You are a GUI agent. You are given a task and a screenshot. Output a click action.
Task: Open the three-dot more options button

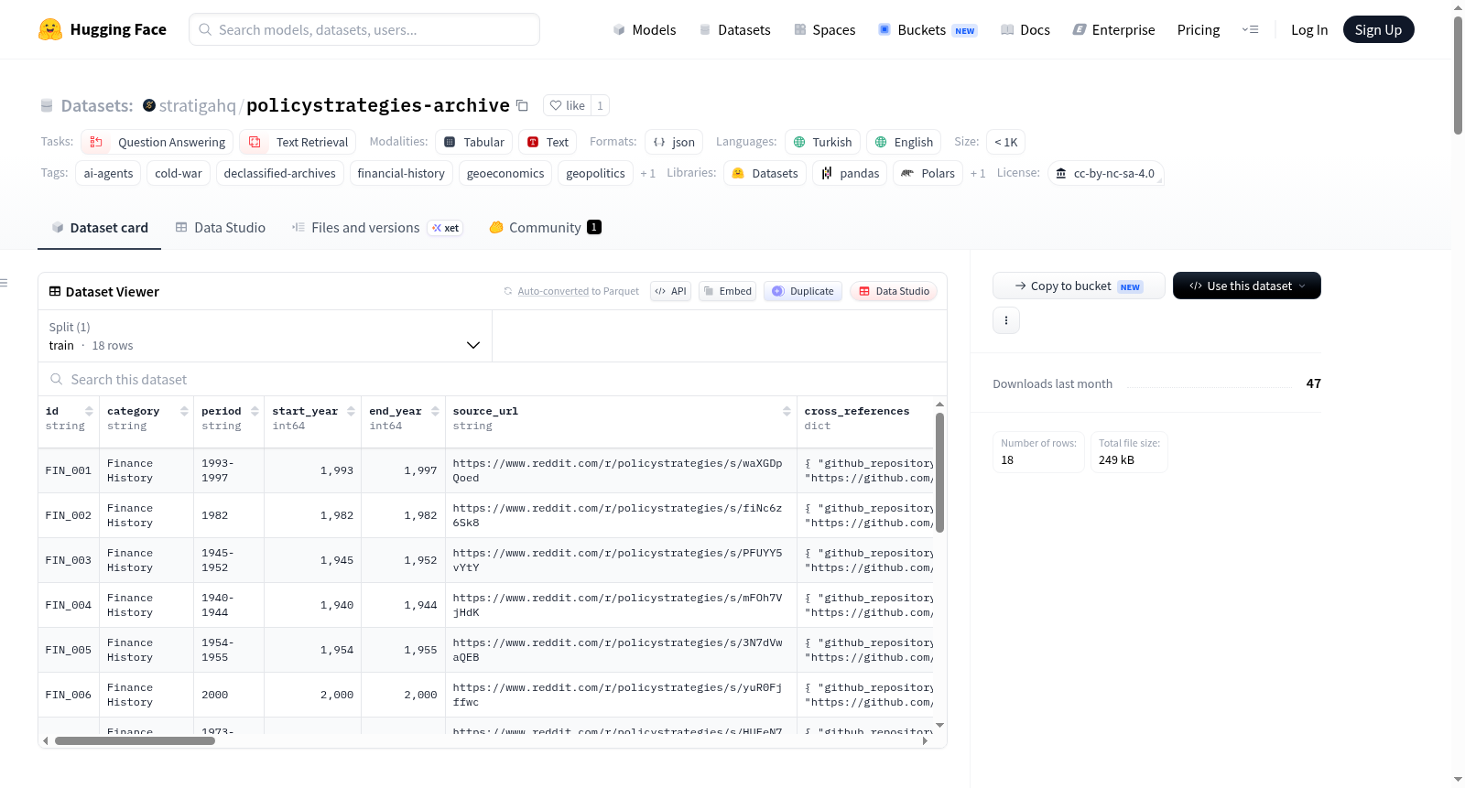coord(1006,320)
